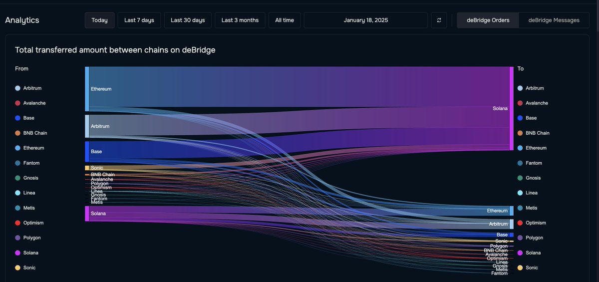The width and height of the screenshot is (599, 282).
Task: Click Polygon in To legend
Action: click(x=531, y=238)
